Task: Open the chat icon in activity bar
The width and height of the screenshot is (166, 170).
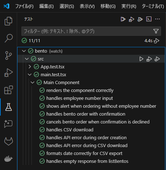Action: tap(8, 124)
